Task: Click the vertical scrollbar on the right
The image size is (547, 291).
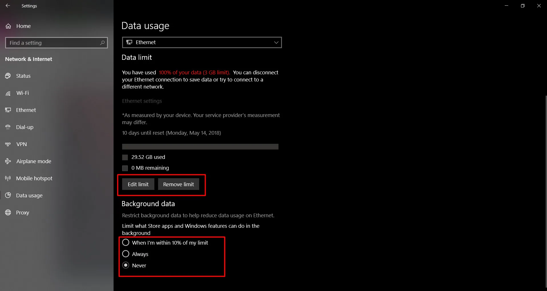Action: tap(546, 191)
